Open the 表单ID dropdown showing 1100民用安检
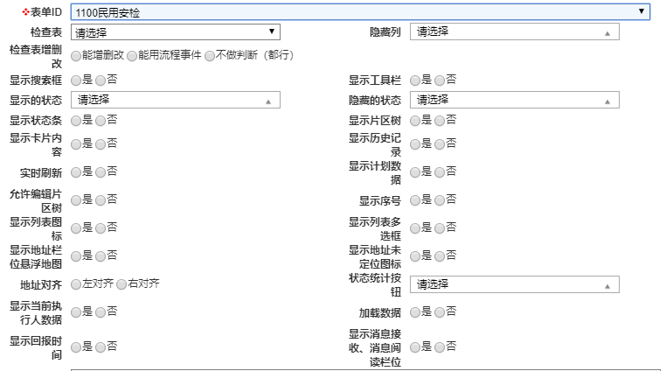 click(360, 11)
